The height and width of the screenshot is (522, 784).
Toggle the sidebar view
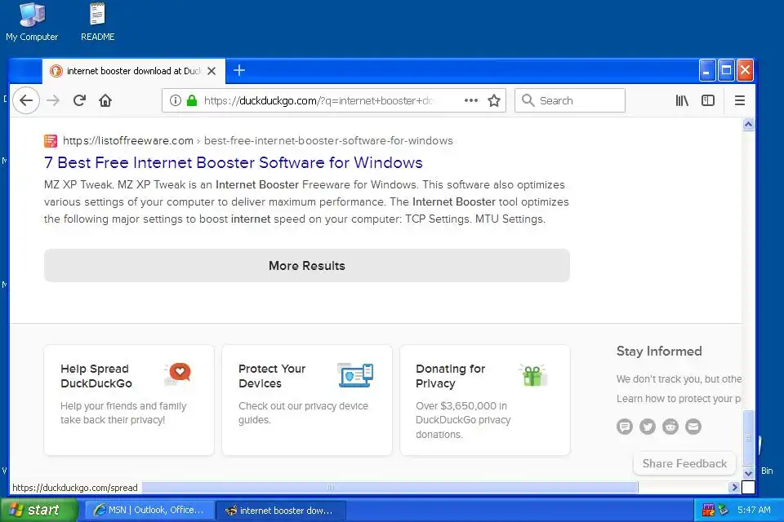pos(708,100)
